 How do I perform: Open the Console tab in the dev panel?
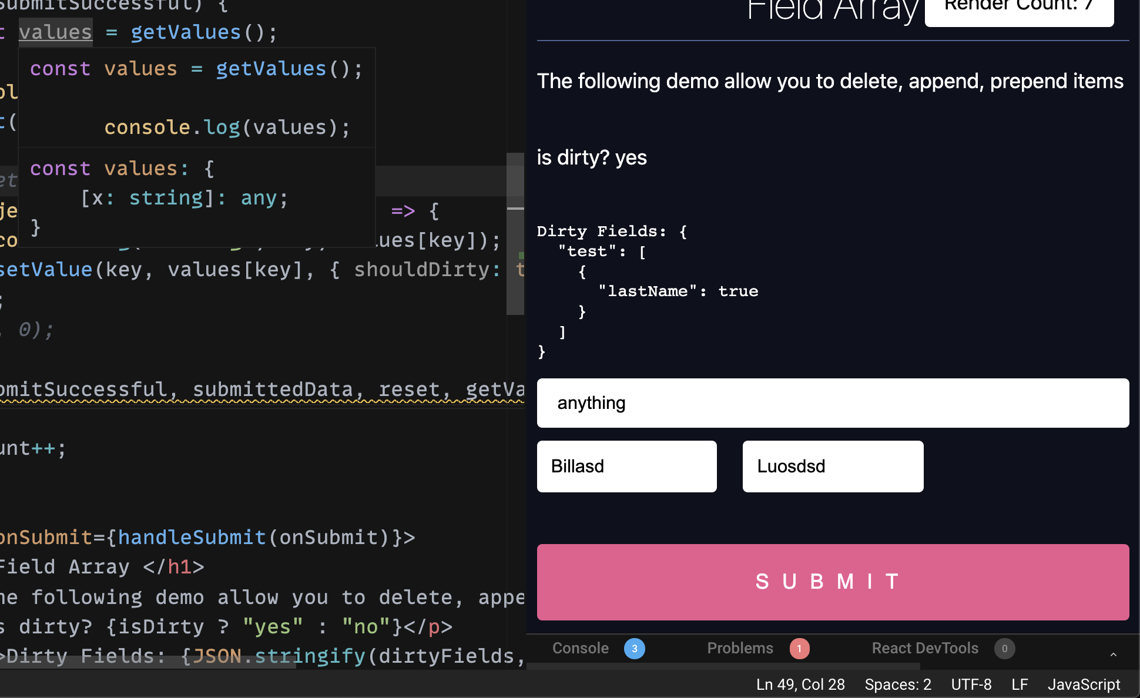(580, 648)
